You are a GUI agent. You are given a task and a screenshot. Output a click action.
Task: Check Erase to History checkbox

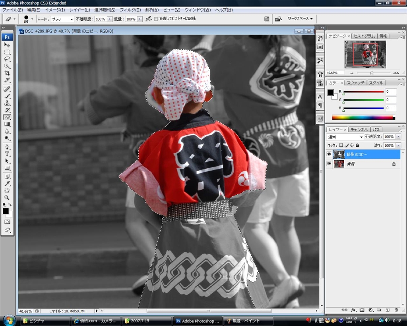(156, 19)
